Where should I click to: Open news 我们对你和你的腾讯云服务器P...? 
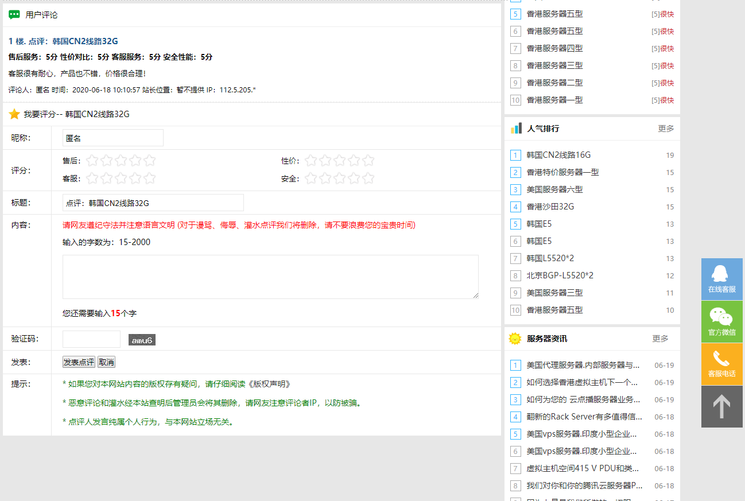tap(584, 486)
